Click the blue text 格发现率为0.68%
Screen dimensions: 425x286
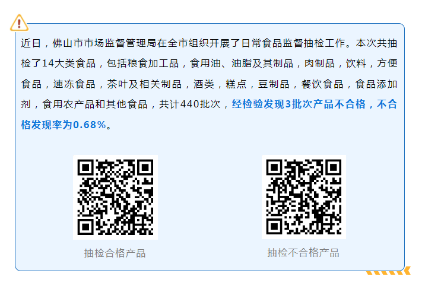[x=64, y=125]
